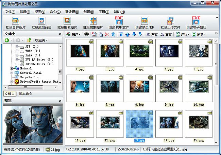221x155 pixels.
Task: Open the 视图(V) menu
Action: coord(40,12)
